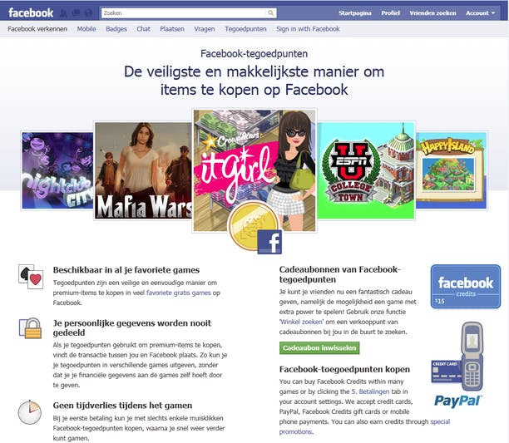Click the clock icon beside Geen tijdverlies
Image resolution: width=509 pixels, height=443 pixels.
click(30, 412)
